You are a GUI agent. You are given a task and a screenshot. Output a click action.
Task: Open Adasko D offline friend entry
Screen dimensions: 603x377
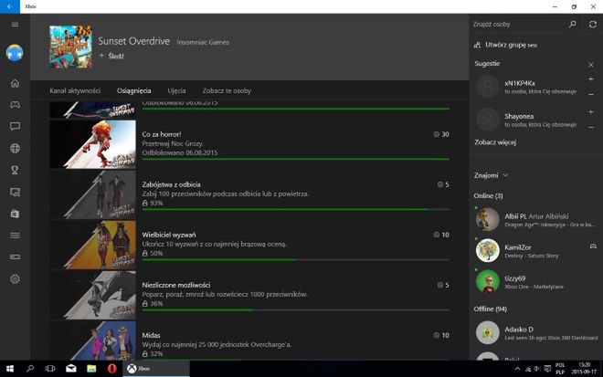click(x=536, y=333)
